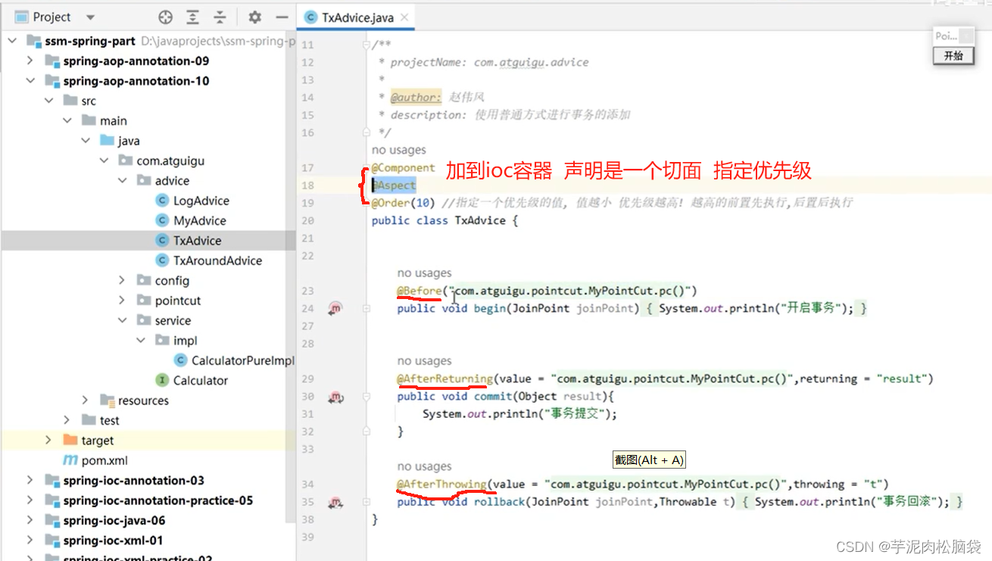Click the CalculatorPureImpl class icon
Image resolution: width=992 pixels, height=561 pixels.
tap(179, 360)
